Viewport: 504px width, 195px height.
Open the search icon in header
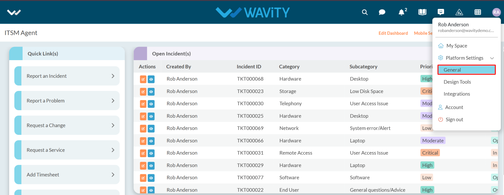point(365,12)
